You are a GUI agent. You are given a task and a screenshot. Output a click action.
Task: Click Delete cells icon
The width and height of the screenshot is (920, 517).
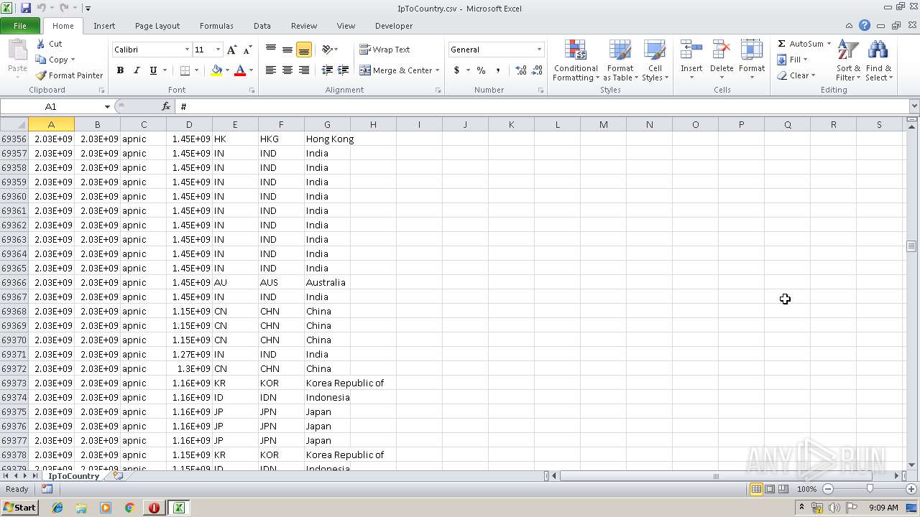click(x=722, y=50)
